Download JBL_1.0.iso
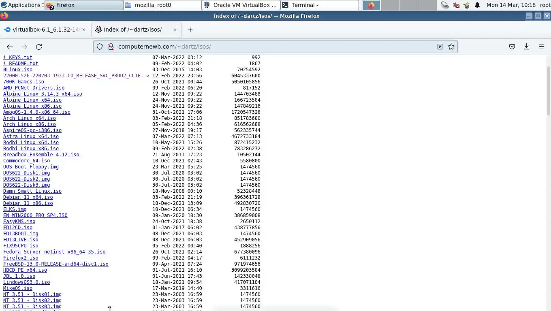 (x=19, y=276)
